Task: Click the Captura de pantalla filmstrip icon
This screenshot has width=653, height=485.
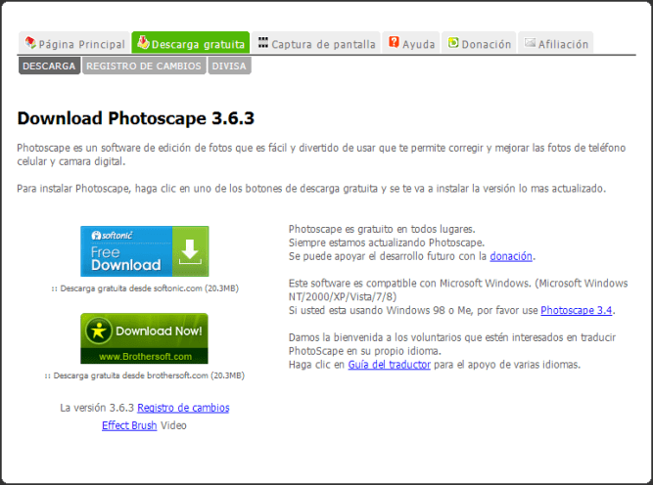Action: pos(262,42)
